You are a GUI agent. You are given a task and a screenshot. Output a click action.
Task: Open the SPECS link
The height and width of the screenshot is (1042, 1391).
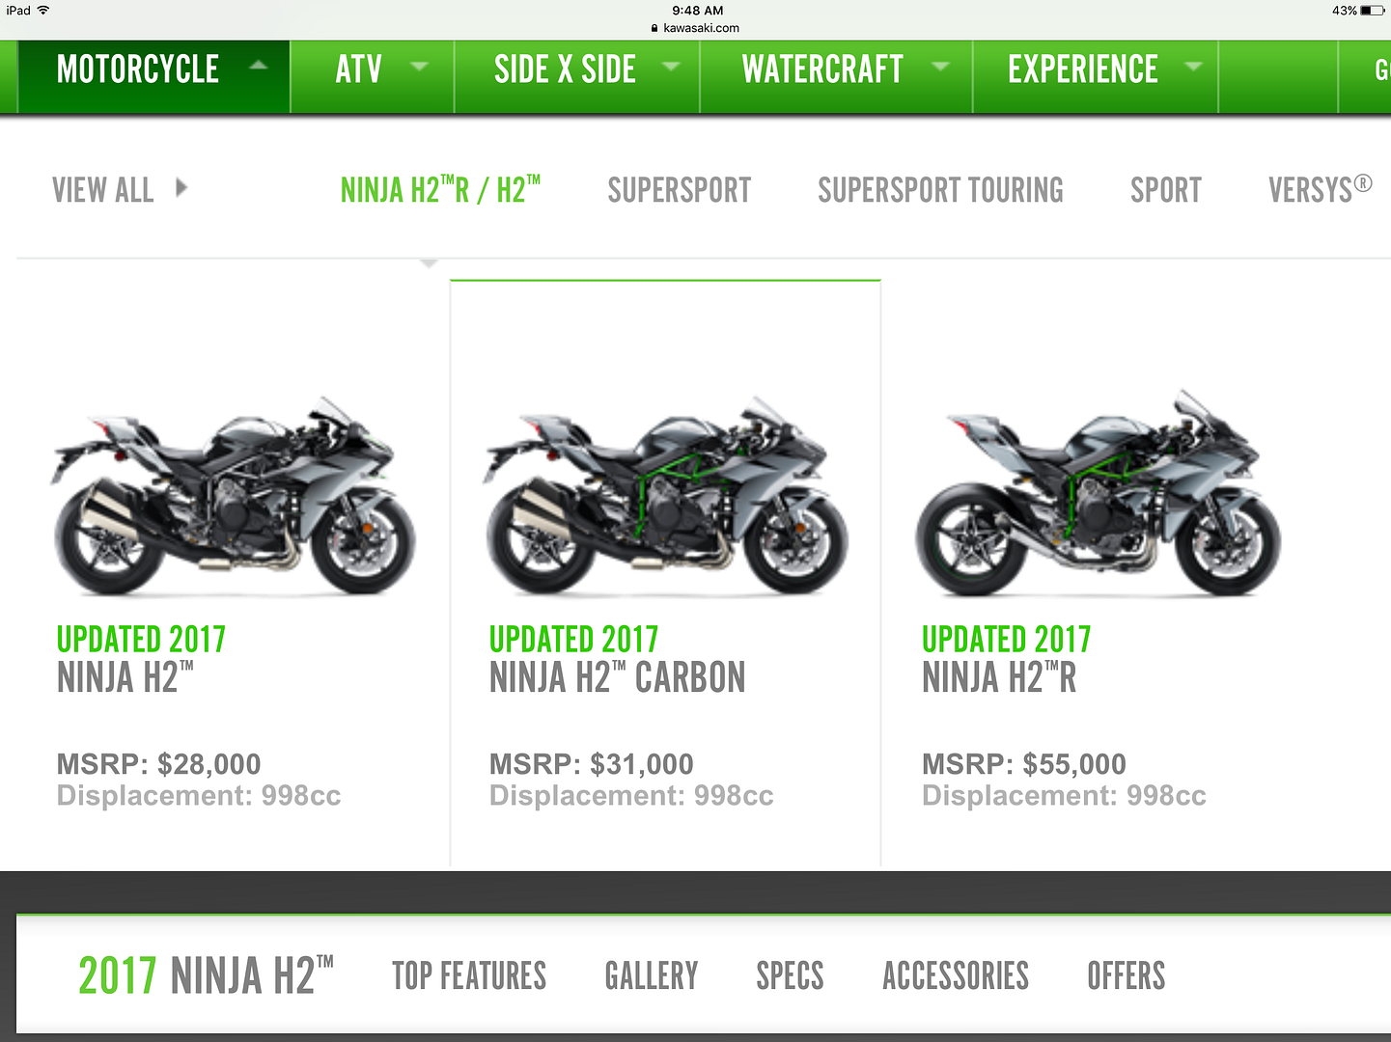(790, 975)
